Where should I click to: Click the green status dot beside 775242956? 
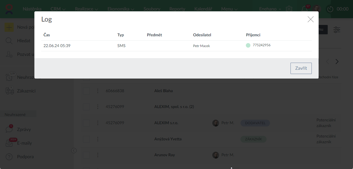pyautogui.click(x=248, y=45)
